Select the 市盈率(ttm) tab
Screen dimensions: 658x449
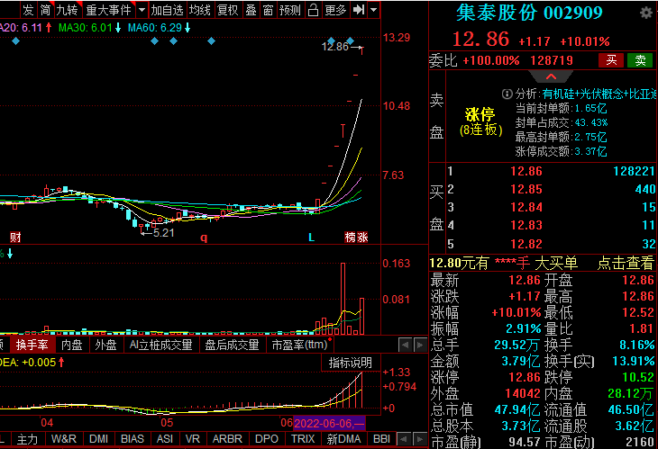click(x=299, y=345)
